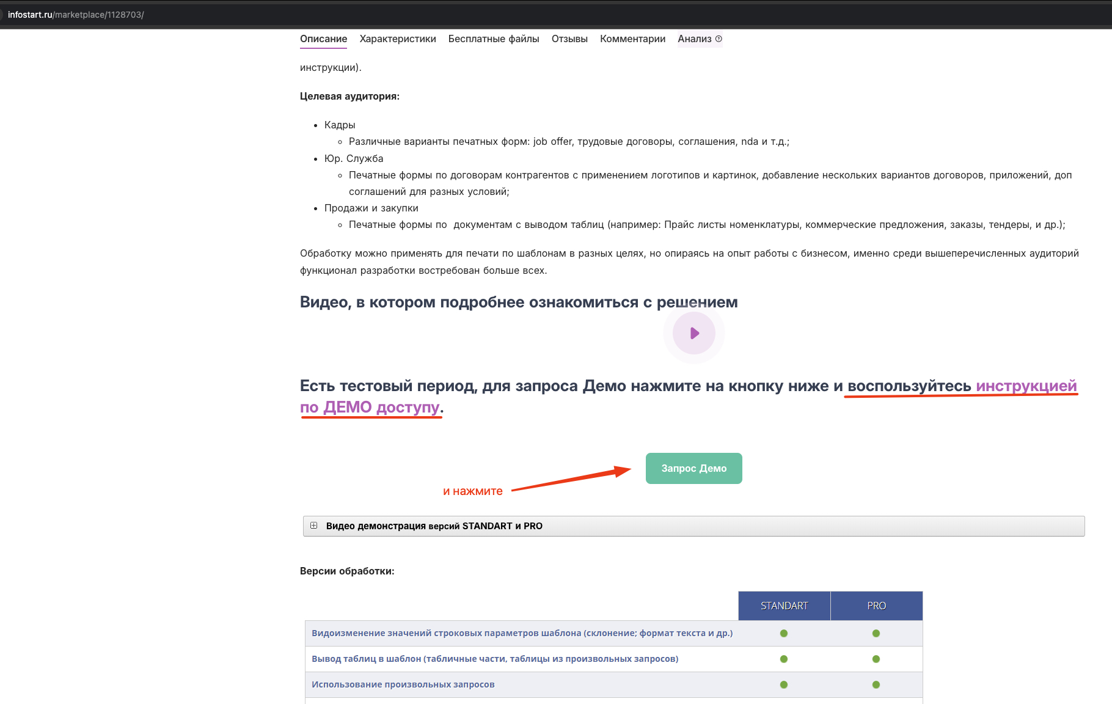Image resolution: width=1112 pixels, height=704 pixels.
Task: Click the Продажи и закупки list item
Action: [x=371, y=208]
